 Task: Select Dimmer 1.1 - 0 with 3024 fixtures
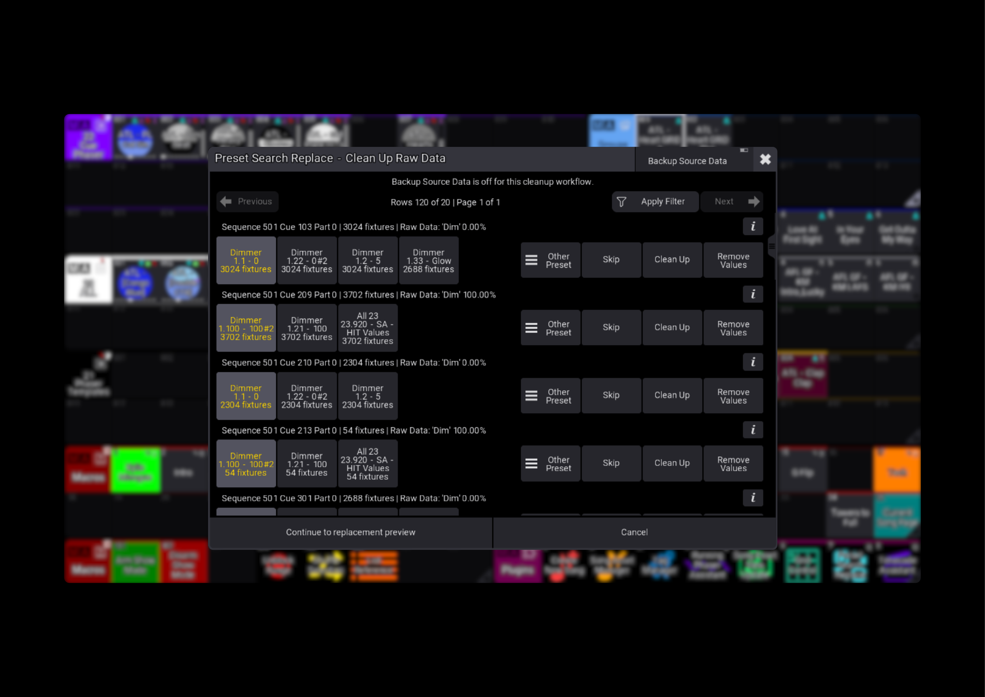point(246,261)
